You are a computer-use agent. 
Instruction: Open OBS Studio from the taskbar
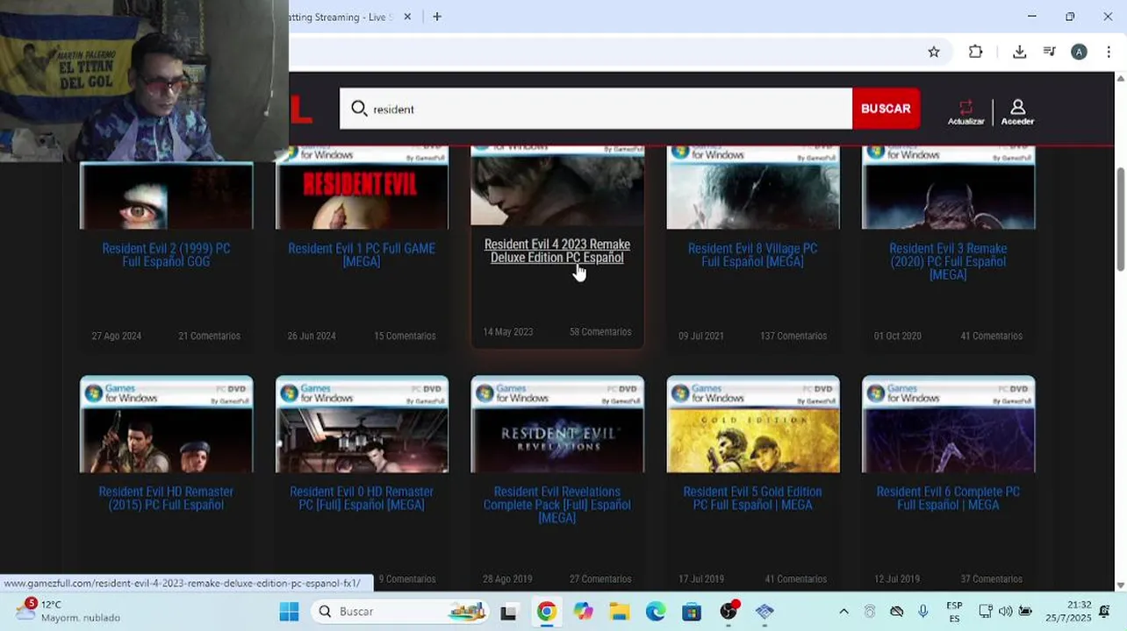729,612
